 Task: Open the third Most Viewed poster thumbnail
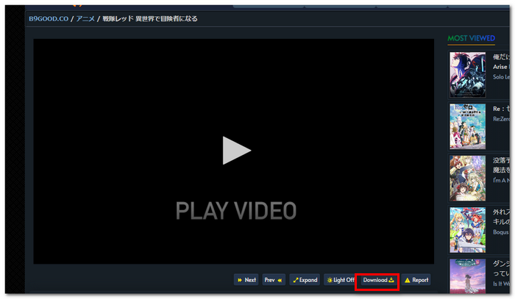[468, 178]
